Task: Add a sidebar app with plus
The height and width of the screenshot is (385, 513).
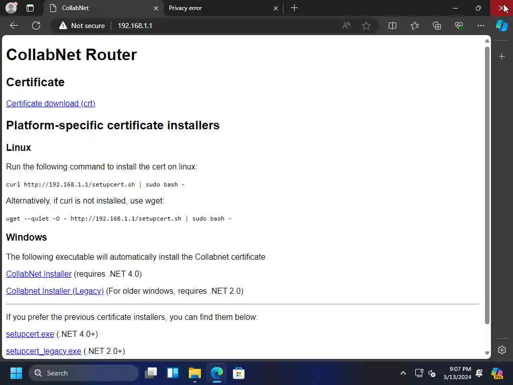Action: click(501, 57)
